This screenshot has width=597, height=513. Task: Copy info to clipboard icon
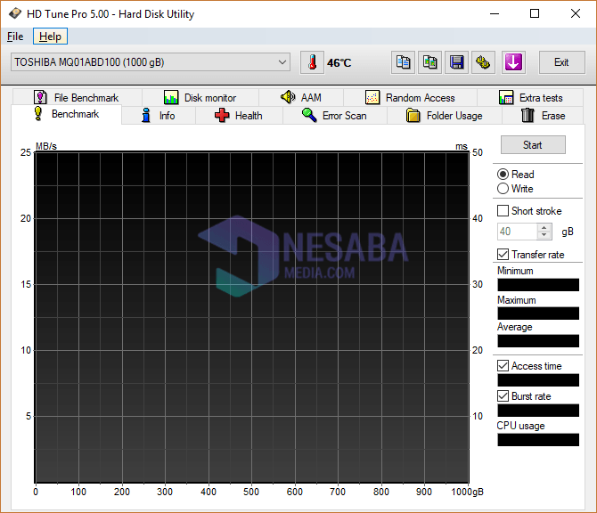click(404, 62)
